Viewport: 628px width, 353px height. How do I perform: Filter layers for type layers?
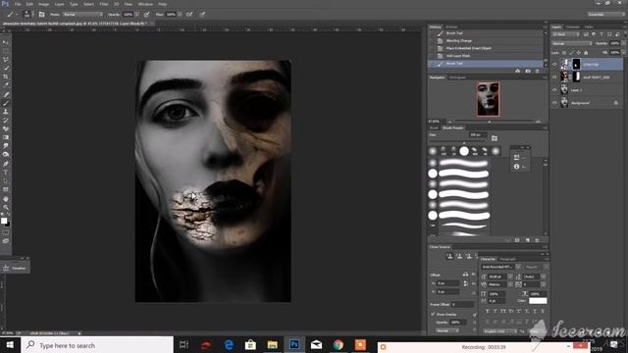602,35
